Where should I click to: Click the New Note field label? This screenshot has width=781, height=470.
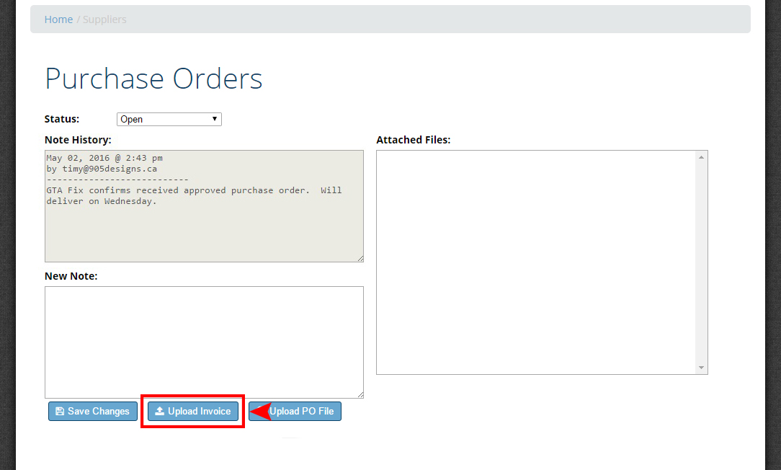coord(71,276)
